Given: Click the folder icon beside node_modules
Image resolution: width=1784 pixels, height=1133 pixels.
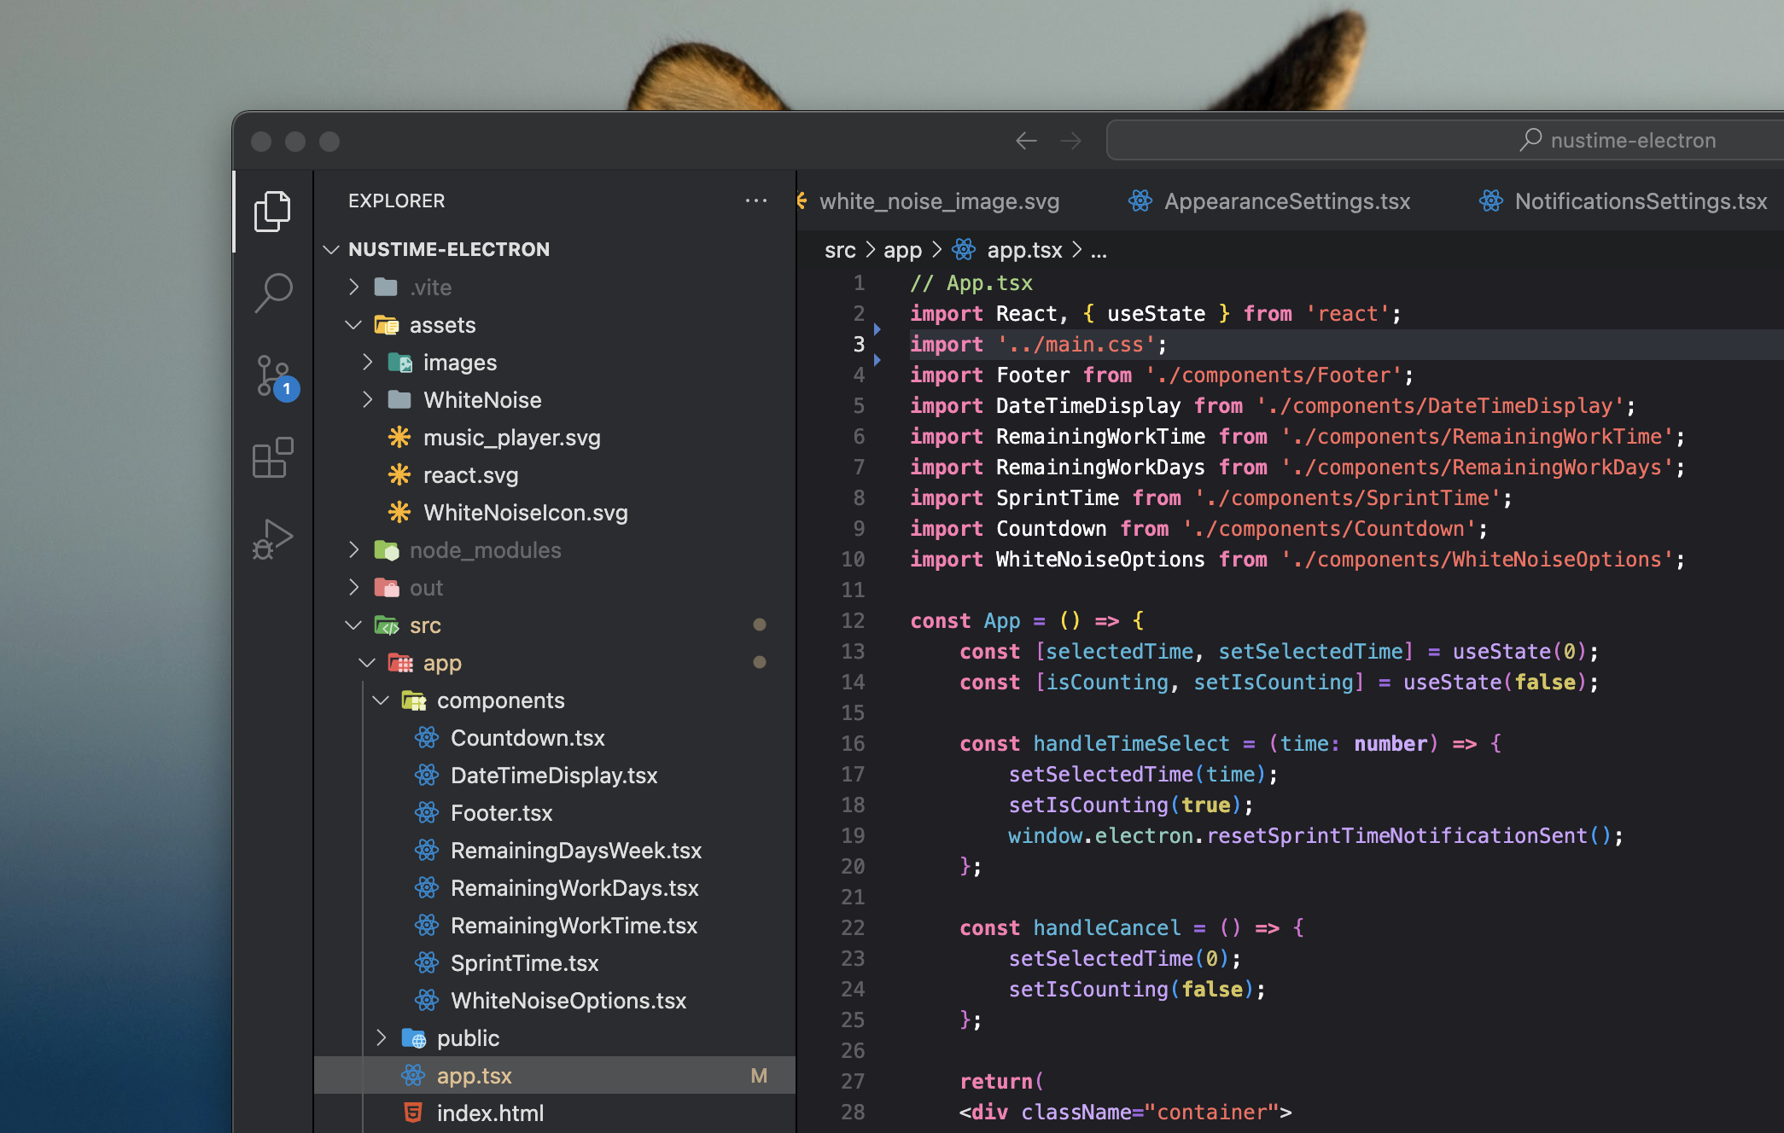Looking at the screenshot, I should 387,550.
